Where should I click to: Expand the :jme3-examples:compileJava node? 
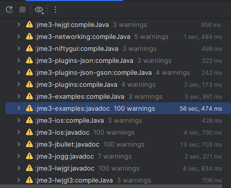[x=19, y=97]
